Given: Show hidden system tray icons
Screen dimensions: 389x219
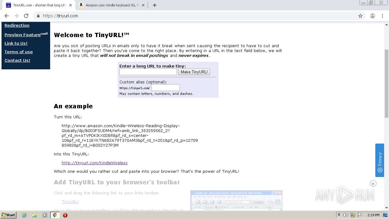Looking at the screenshot, I should [x=339, y=215].
